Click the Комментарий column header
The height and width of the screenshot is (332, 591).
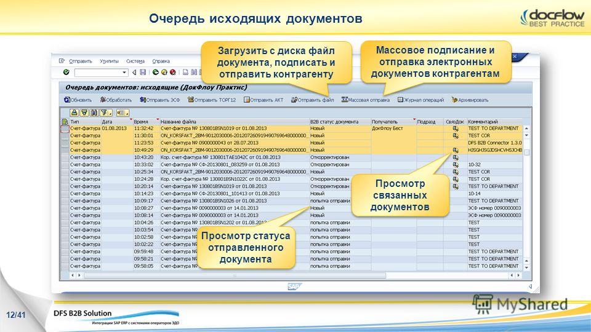pos(495,122)
